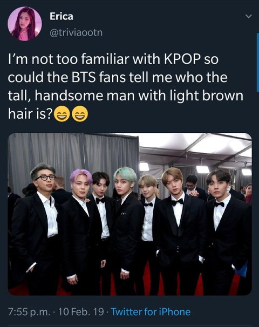Expand the tweet options chevron
259x327 pixels.
248,16
